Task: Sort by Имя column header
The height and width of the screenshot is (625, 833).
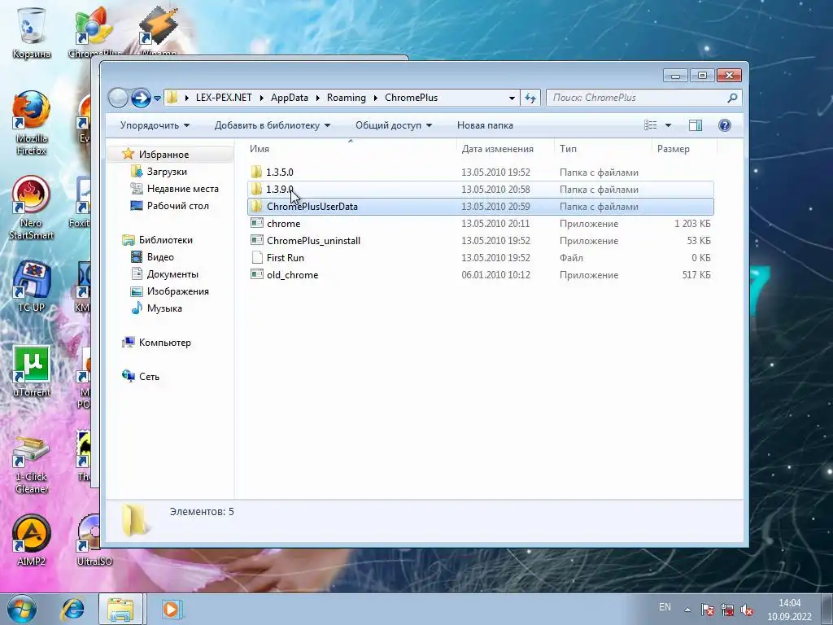Action: [351, 149]
